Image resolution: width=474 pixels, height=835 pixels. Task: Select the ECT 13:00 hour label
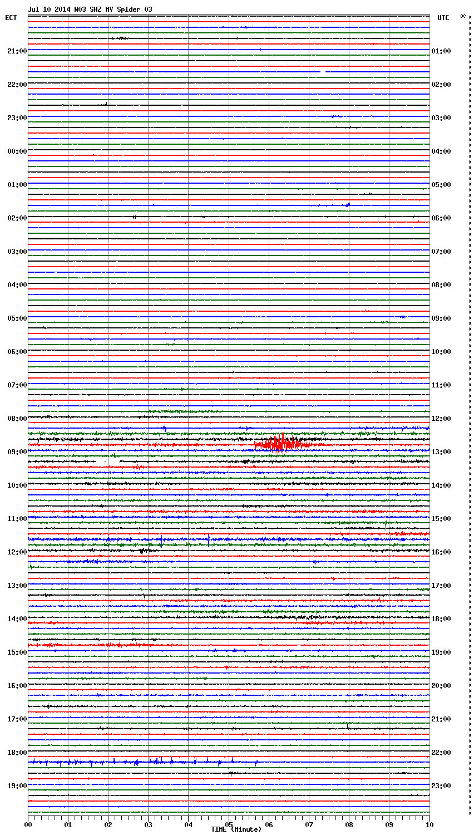[17, 586]
